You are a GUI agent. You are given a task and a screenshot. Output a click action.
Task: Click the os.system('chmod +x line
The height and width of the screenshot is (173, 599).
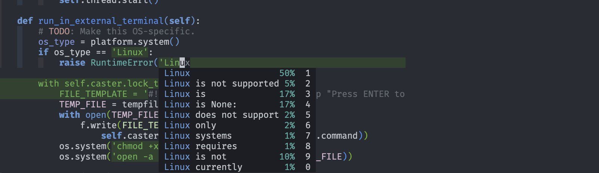pos(109,146)
